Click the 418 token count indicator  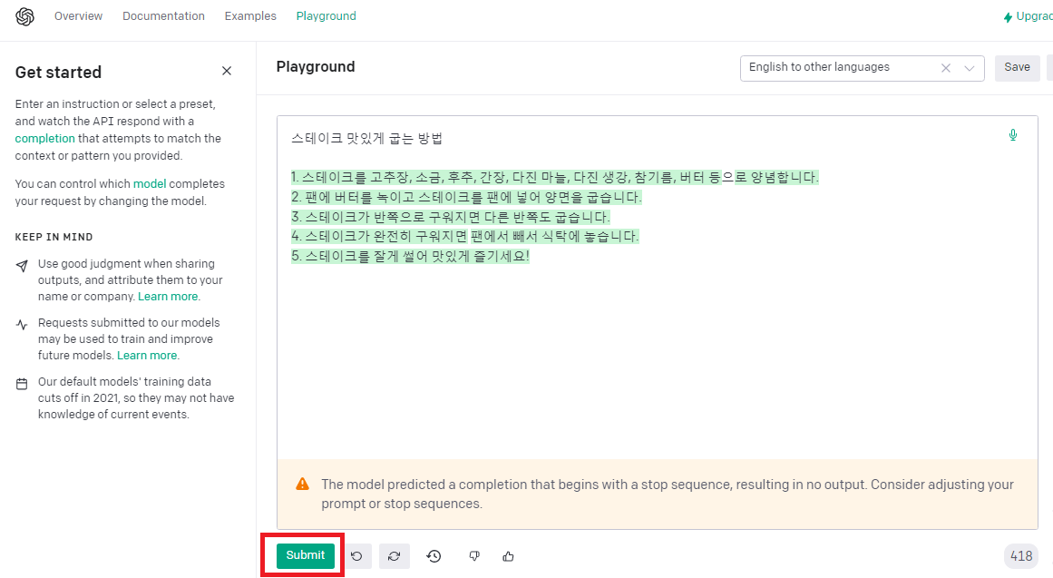tap(1021, 555)
